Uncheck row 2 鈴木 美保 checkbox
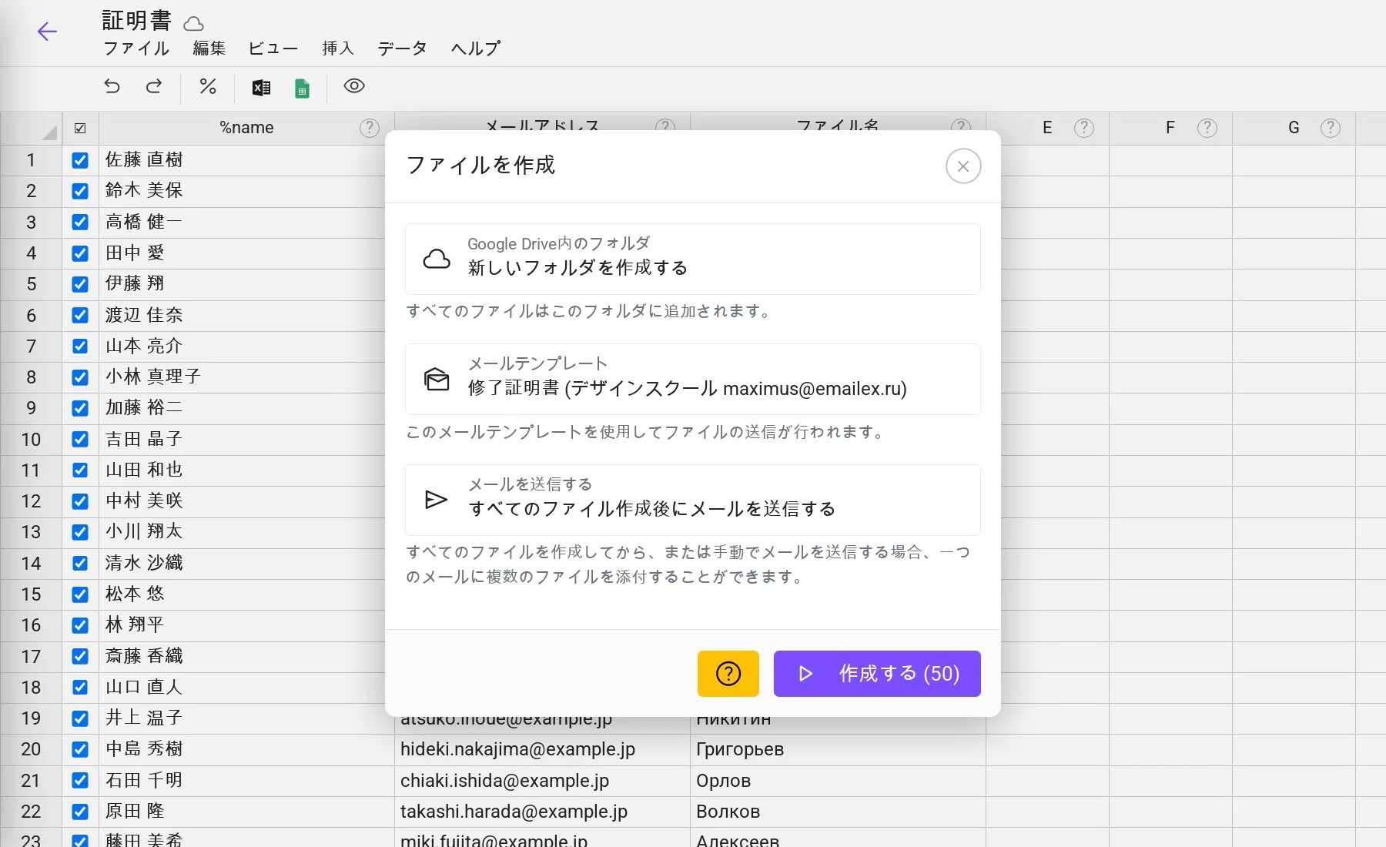1386x847 pixels. (x=80, y=191)
